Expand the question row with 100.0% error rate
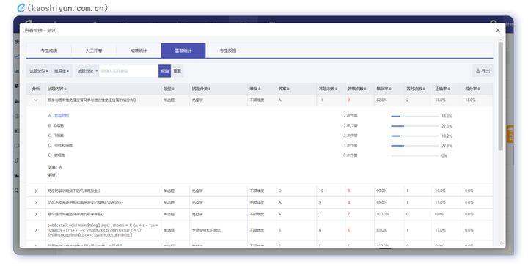 [36, 214]
